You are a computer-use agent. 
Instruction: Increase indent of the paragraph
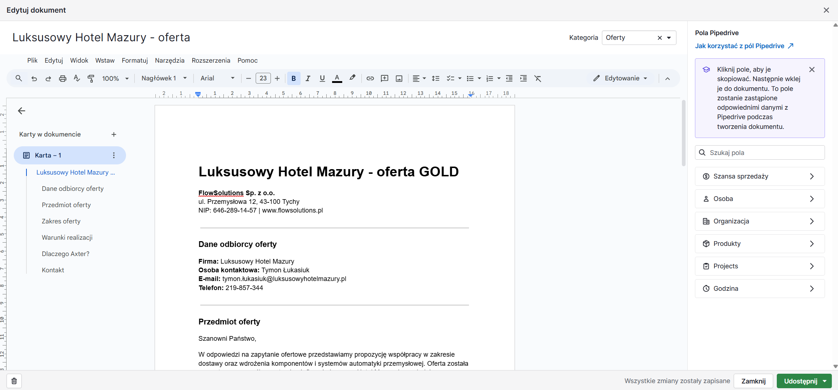(x=524, y=78)
